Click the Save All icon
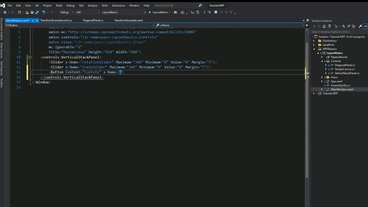 point(37,12)
